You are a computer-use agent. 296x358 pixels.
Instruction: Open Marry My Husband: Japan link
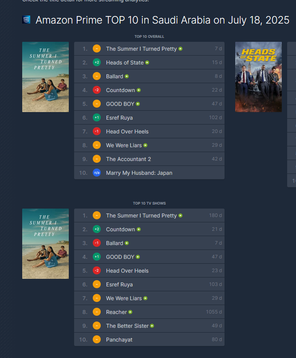[139, 173]
